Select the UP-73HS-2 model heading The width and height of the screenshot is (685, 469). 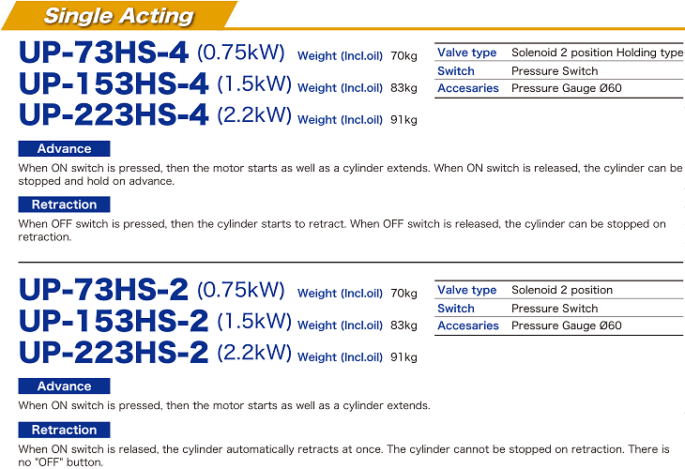(103, 289)
